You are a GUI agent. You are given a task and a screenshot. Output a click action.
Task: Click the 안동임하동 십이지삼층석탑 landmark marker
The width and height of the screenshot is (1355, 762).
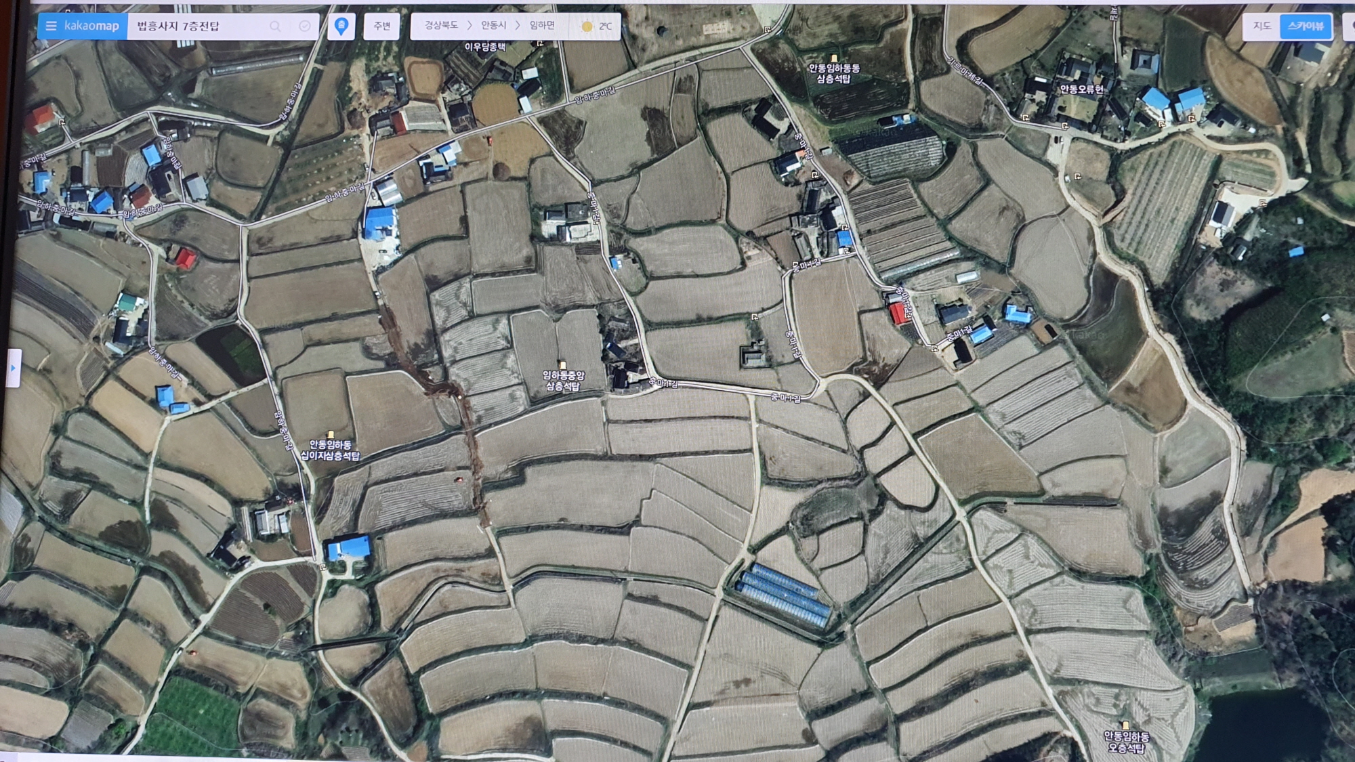331,435
